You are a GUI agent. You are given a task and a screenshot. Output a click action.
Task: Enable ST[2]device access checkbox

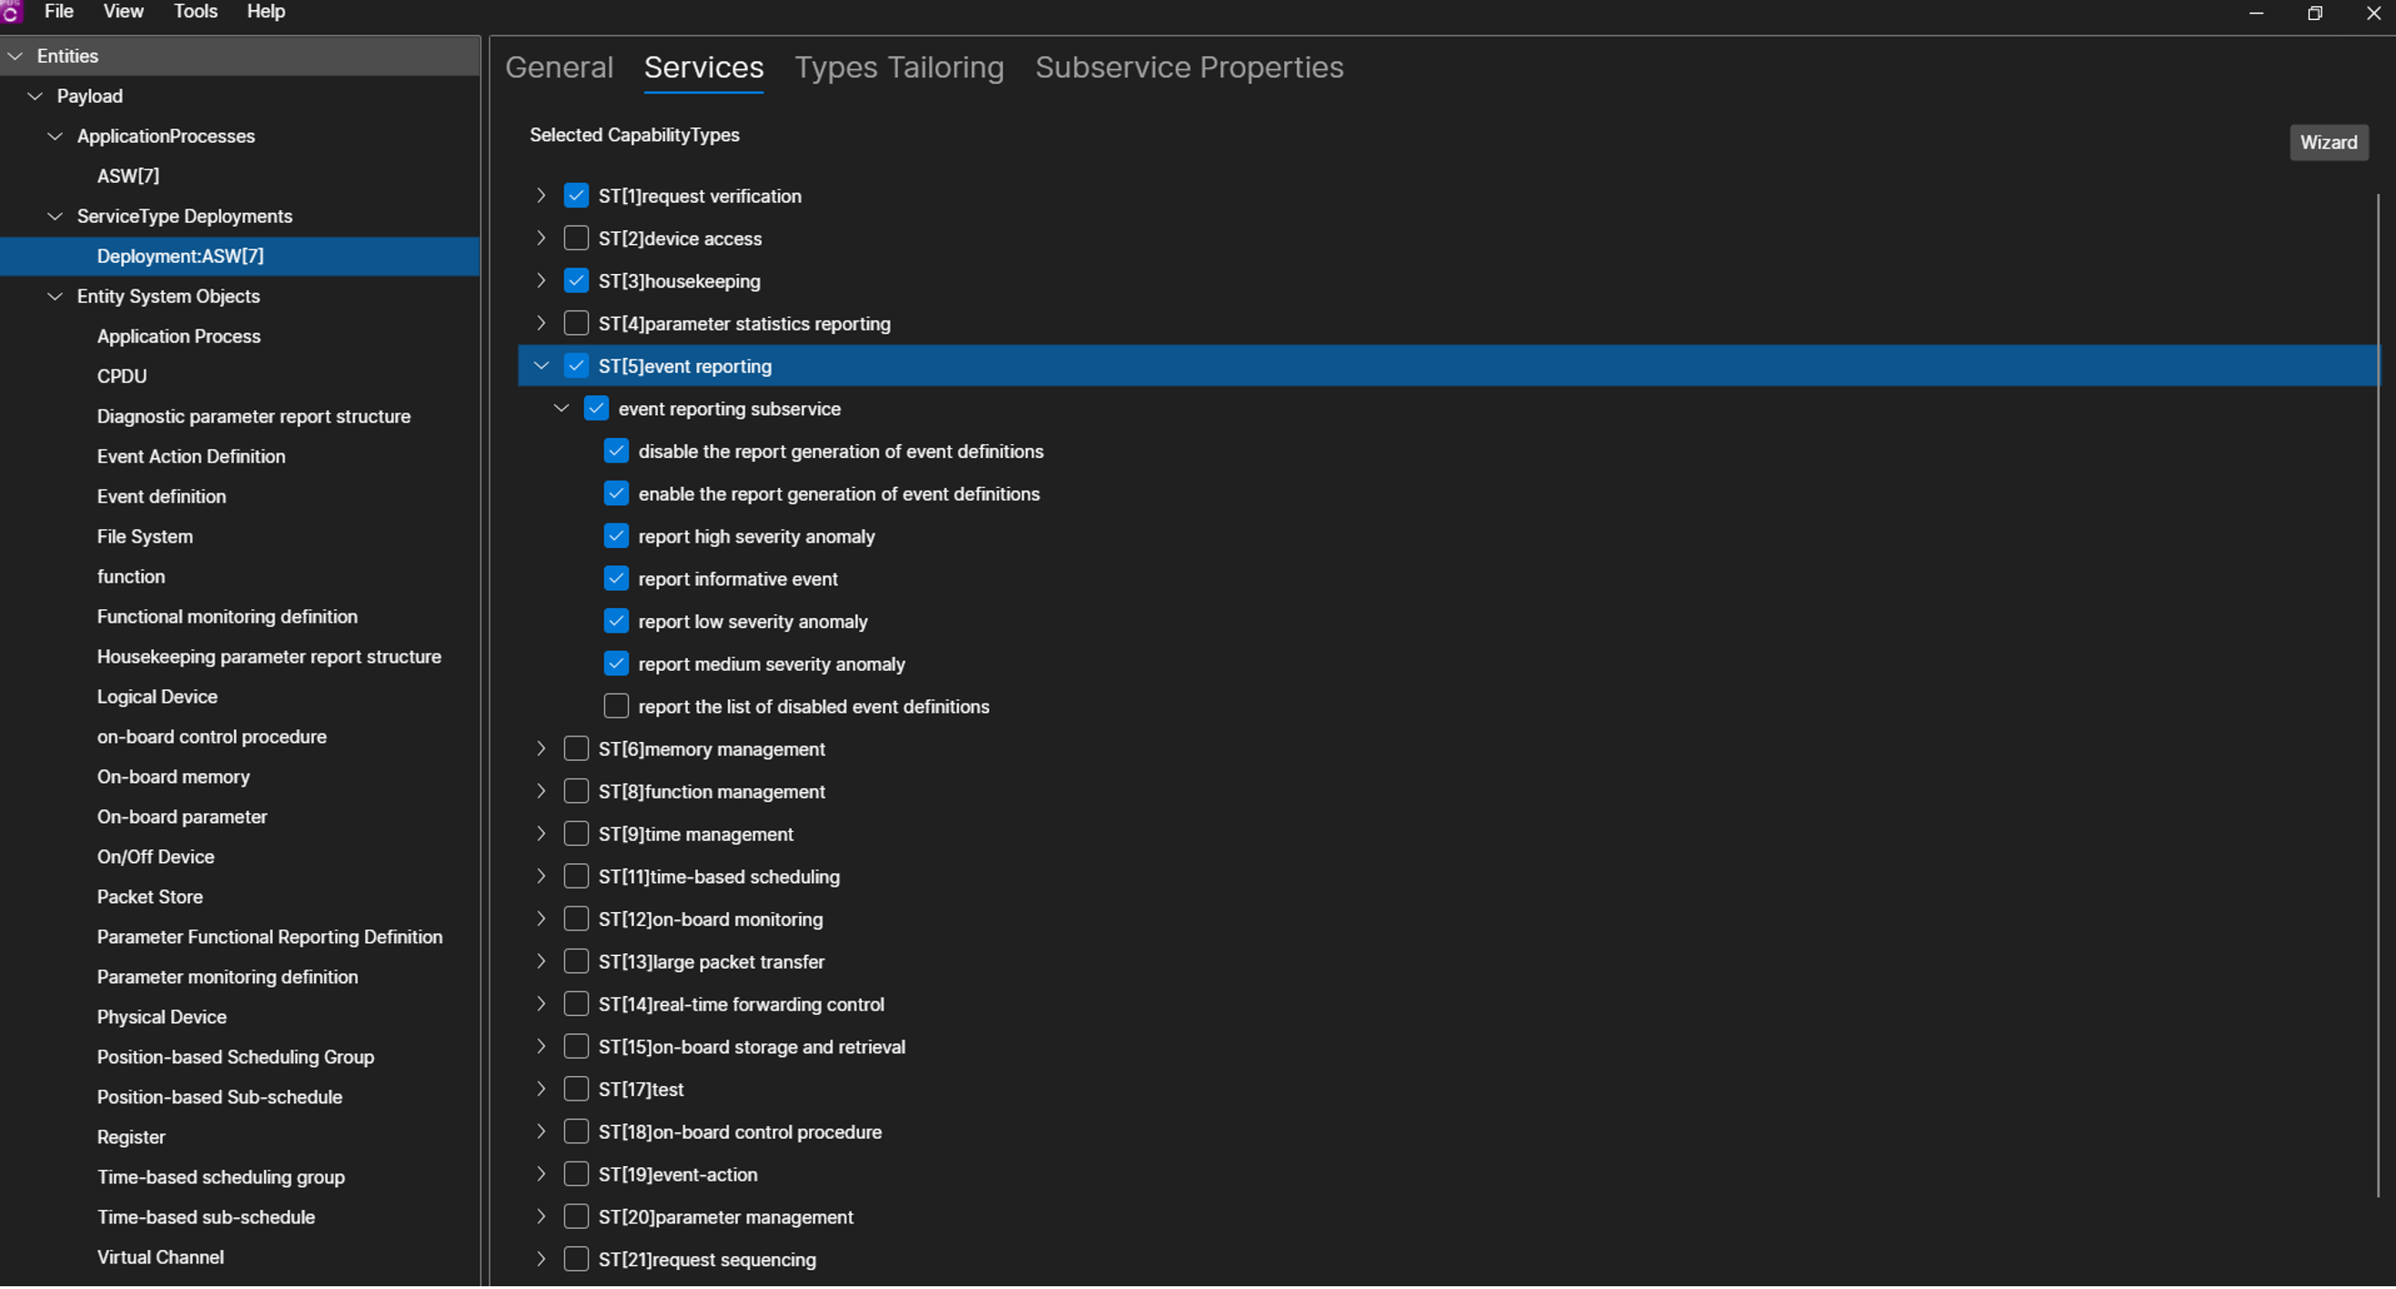click(x=577, y=239)
